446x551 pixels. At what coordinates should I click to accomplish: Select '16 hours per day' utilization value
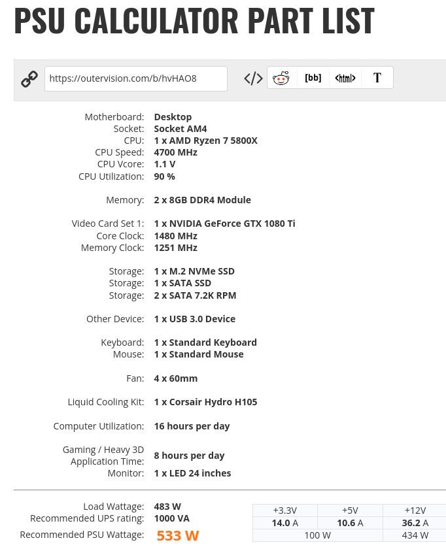click(192, 426)
